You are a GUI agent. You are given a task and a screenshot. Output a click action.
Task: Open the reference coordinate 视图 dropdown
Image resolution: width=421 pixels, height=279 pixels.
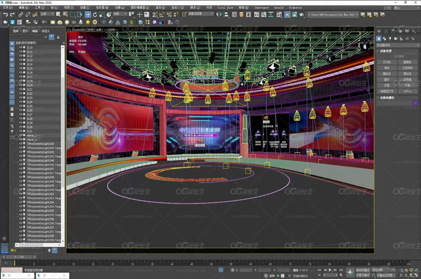120,14
